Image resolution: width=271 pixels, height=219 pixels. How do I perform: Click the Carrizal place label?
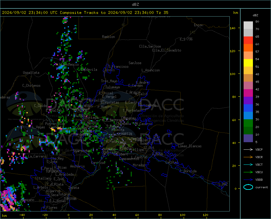98,163
